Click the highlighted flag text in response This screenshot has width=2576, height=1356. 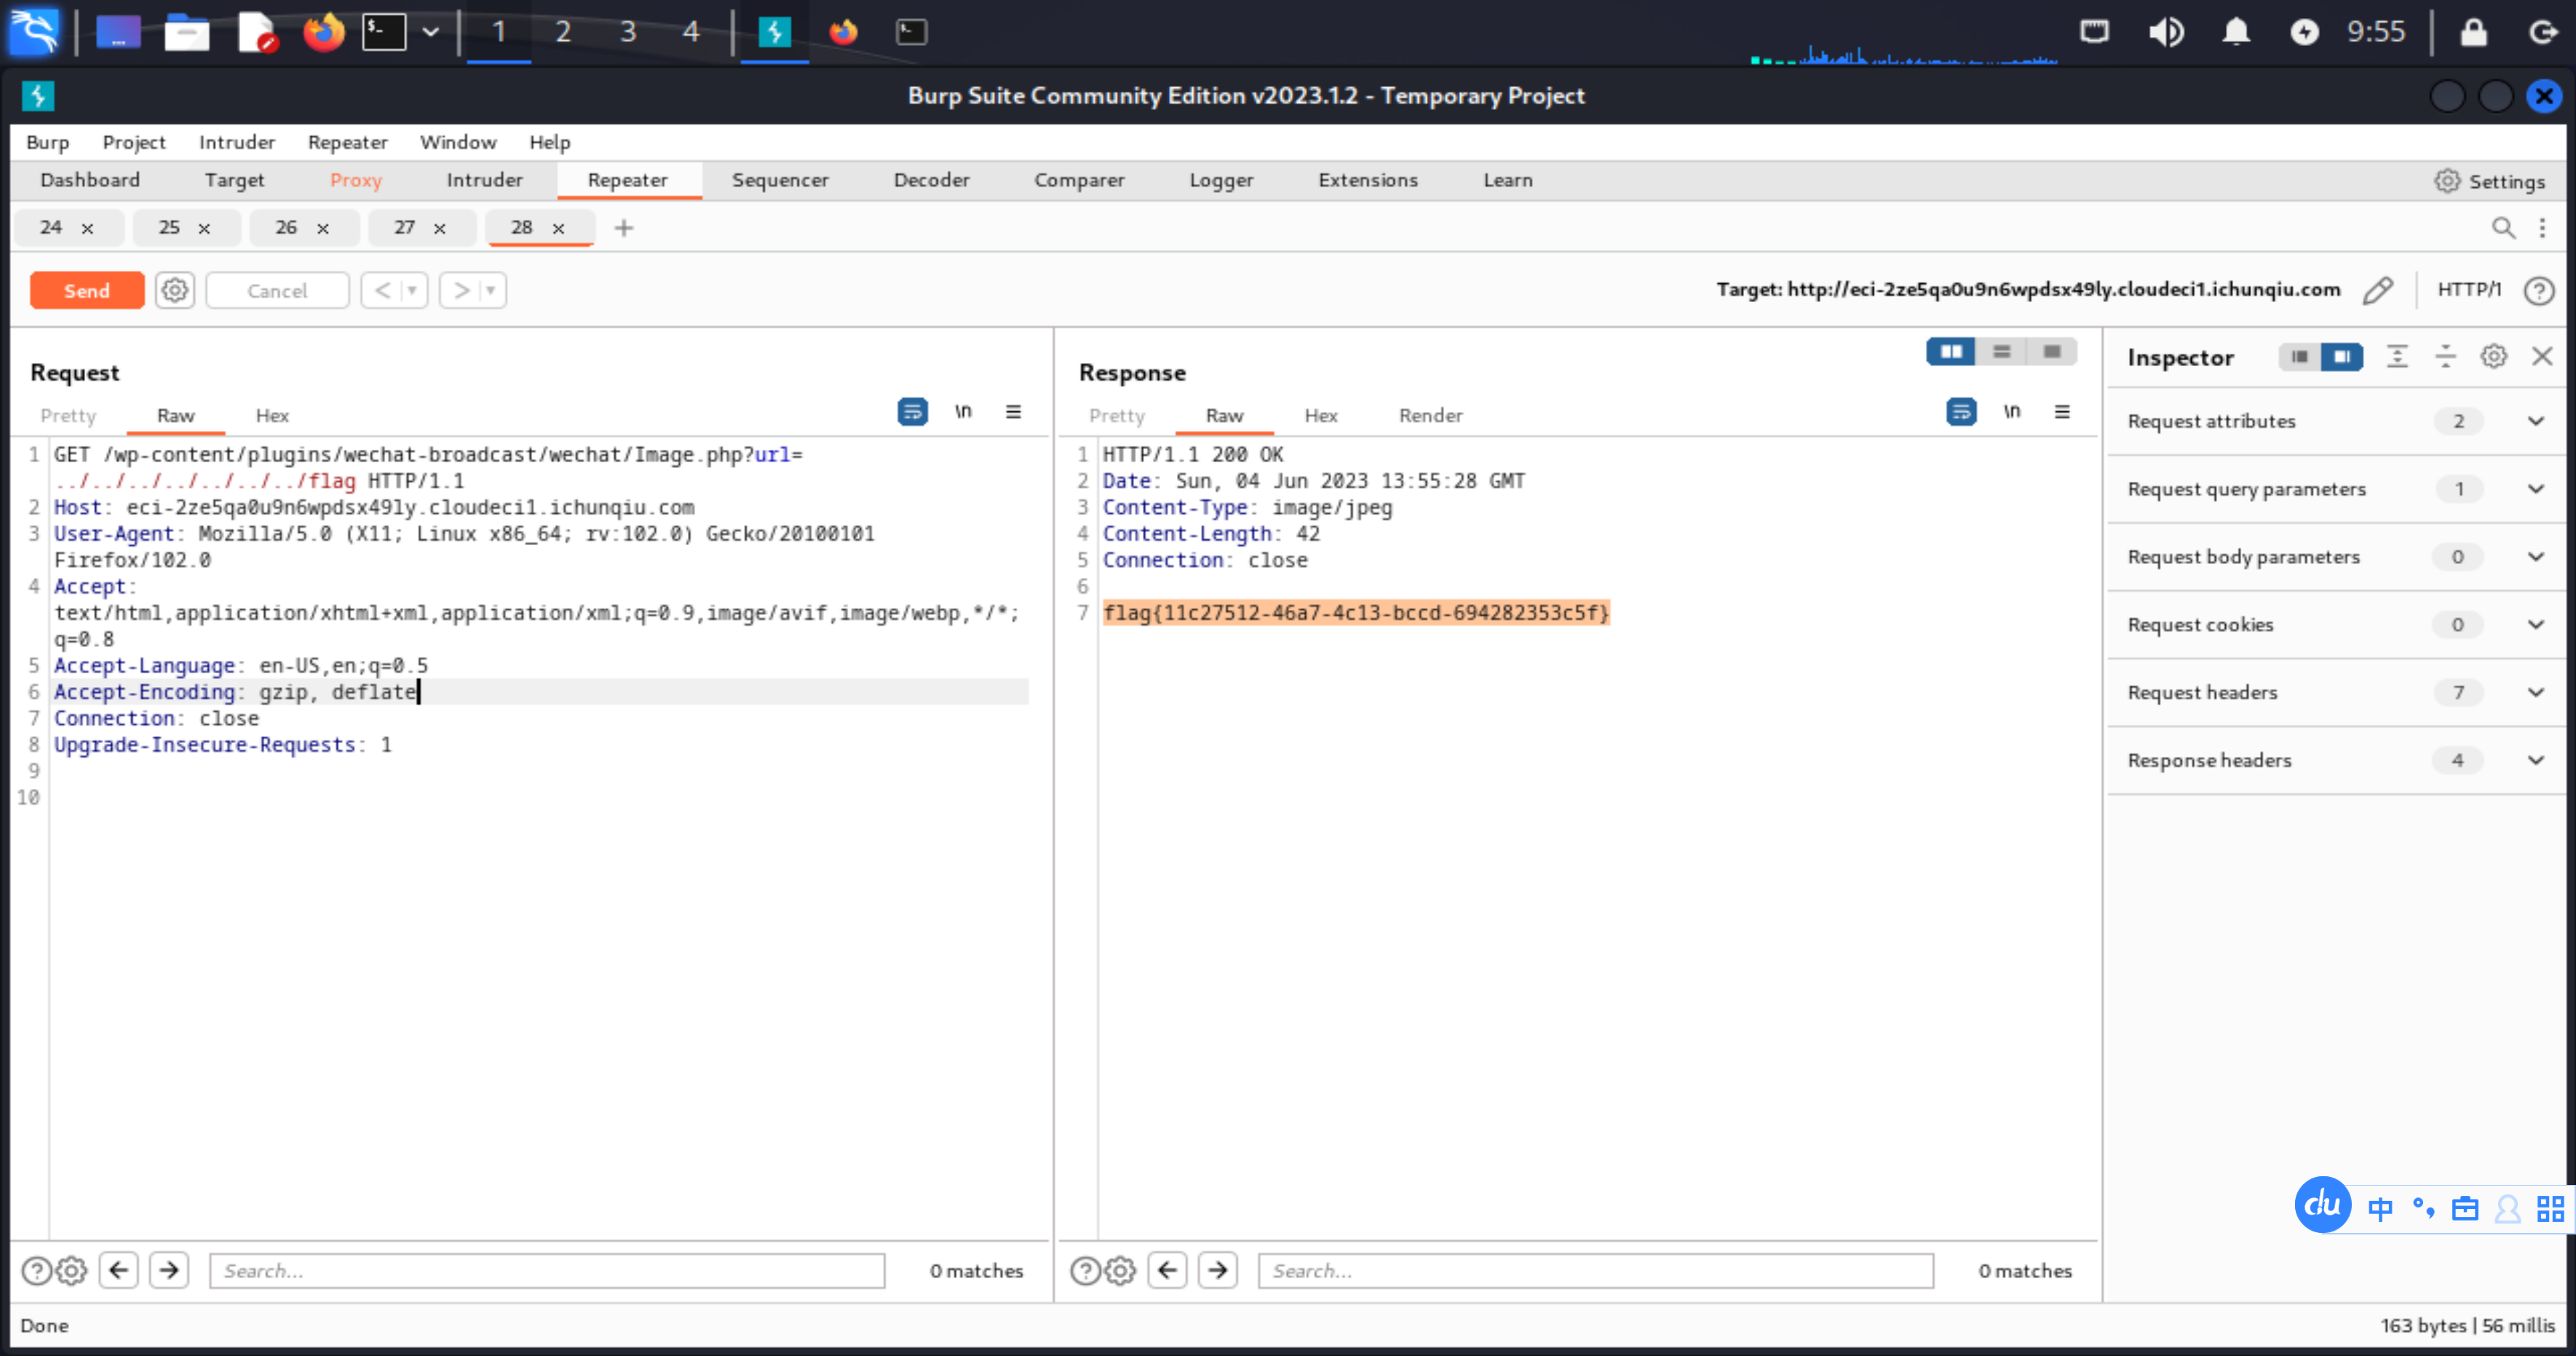coord(1356,613)
